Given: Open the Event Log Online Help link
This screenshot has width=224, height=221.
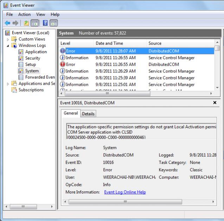Looking at the screenshot, I should click(x=125, y=192).
